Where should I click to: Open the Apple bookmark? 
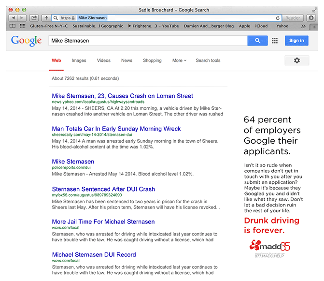[x=244, y=26]
